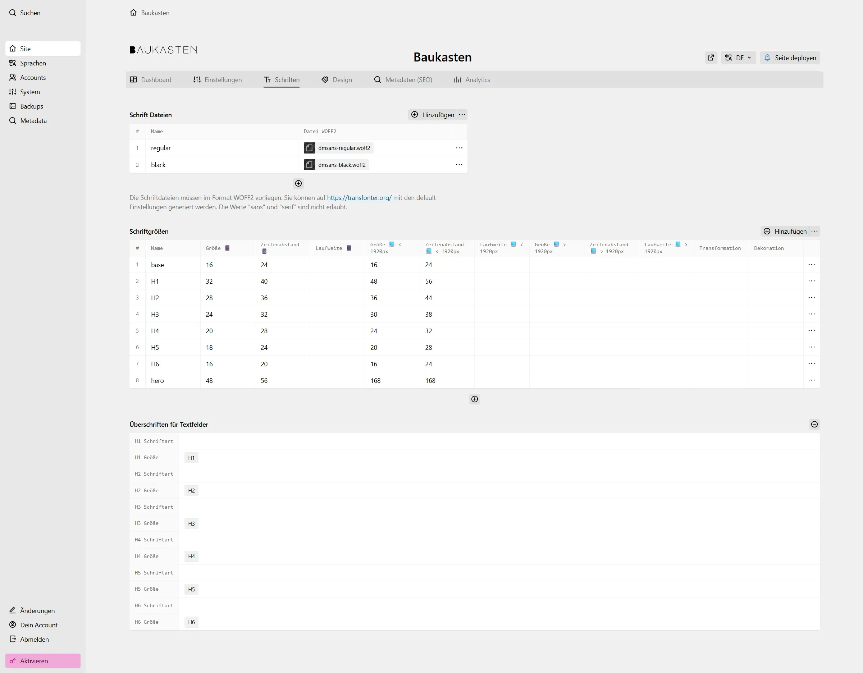Click the Baukasten home breadcrumb icon
Image resolution: width=863 pixels, height=673 pixels.
133,13
